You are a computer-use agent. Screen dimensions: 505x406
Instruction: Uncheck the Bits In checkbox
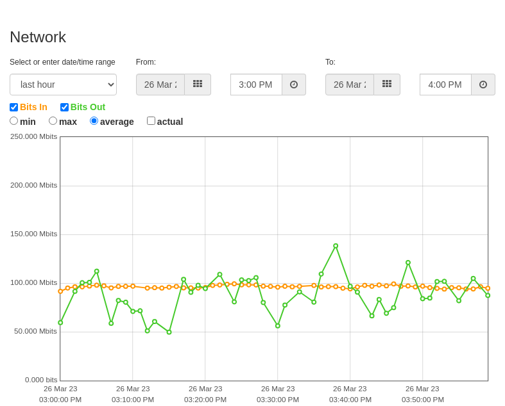coord(14,107)
